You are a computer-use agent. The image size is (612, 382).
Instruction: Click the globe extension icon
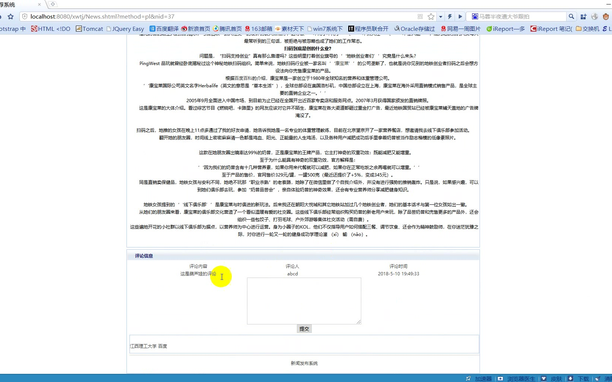coord(595,17)
